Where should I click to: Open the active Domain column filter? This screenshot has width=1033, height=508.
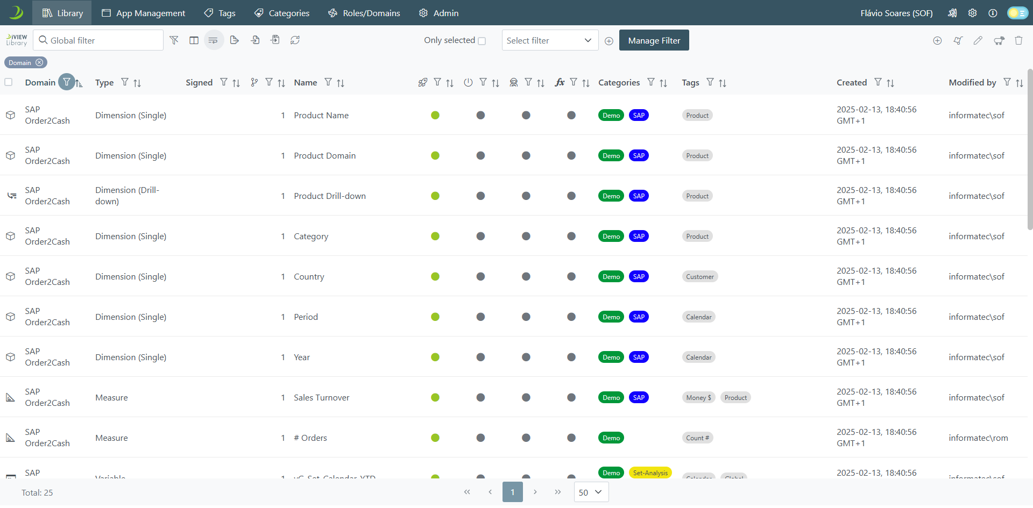(x=66, y=82)
